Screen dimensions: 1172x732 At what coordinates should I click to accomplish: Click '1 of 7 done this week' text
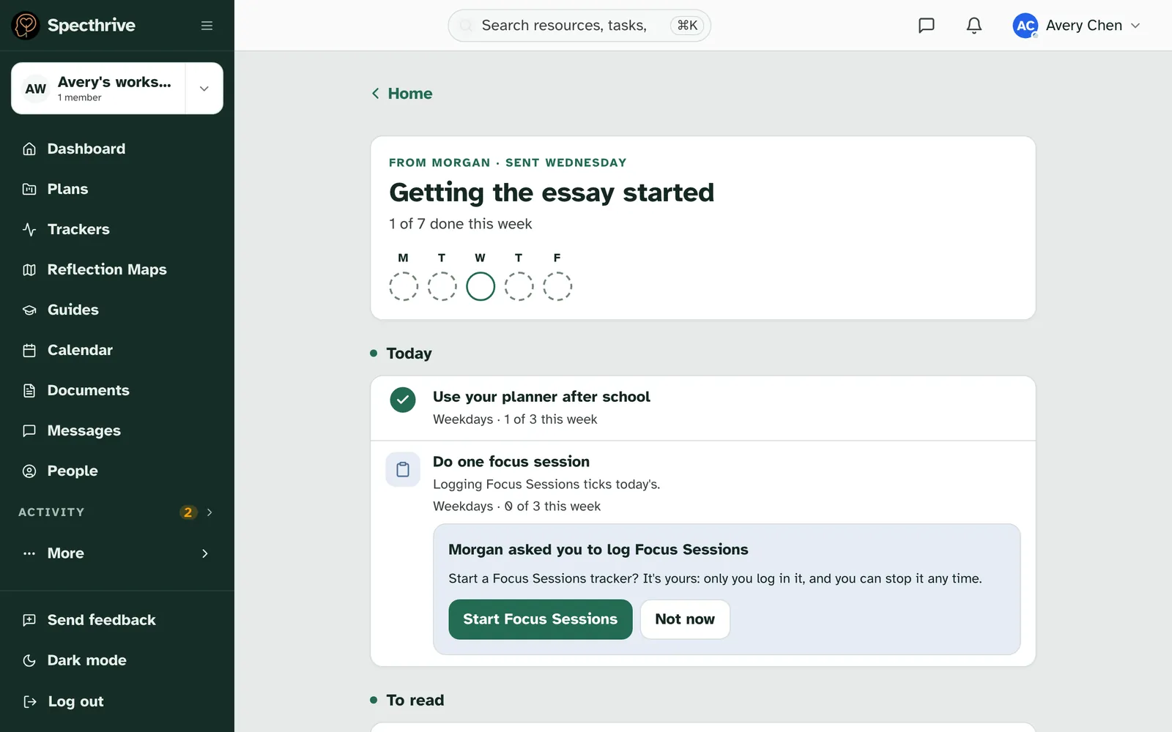[x=460, y=224]
